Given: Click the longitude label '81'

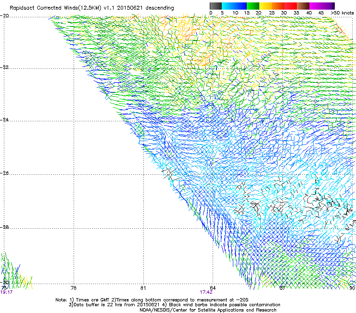Looking at the screenshot, I should click(x=143, y=288).
